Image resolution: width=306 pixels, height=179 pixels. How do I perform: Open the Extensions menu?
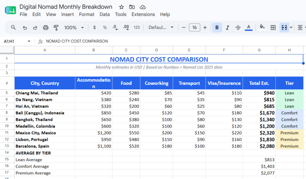(x=143, y=14)
